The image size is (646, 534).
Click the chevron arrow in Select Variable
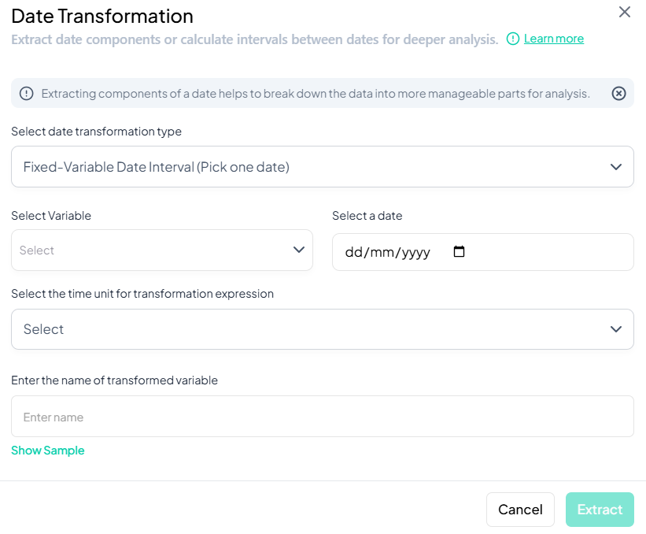click(x=299, y=250)
